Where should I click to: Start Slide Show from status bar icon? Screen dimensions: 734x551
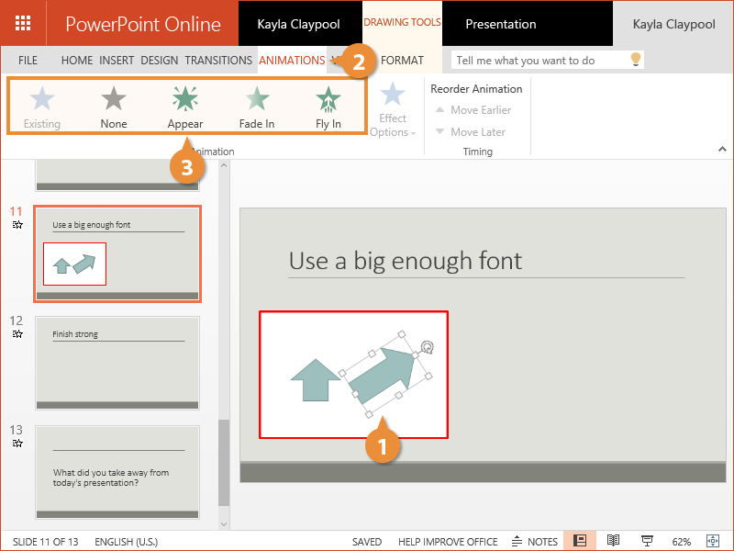[647, 541]
